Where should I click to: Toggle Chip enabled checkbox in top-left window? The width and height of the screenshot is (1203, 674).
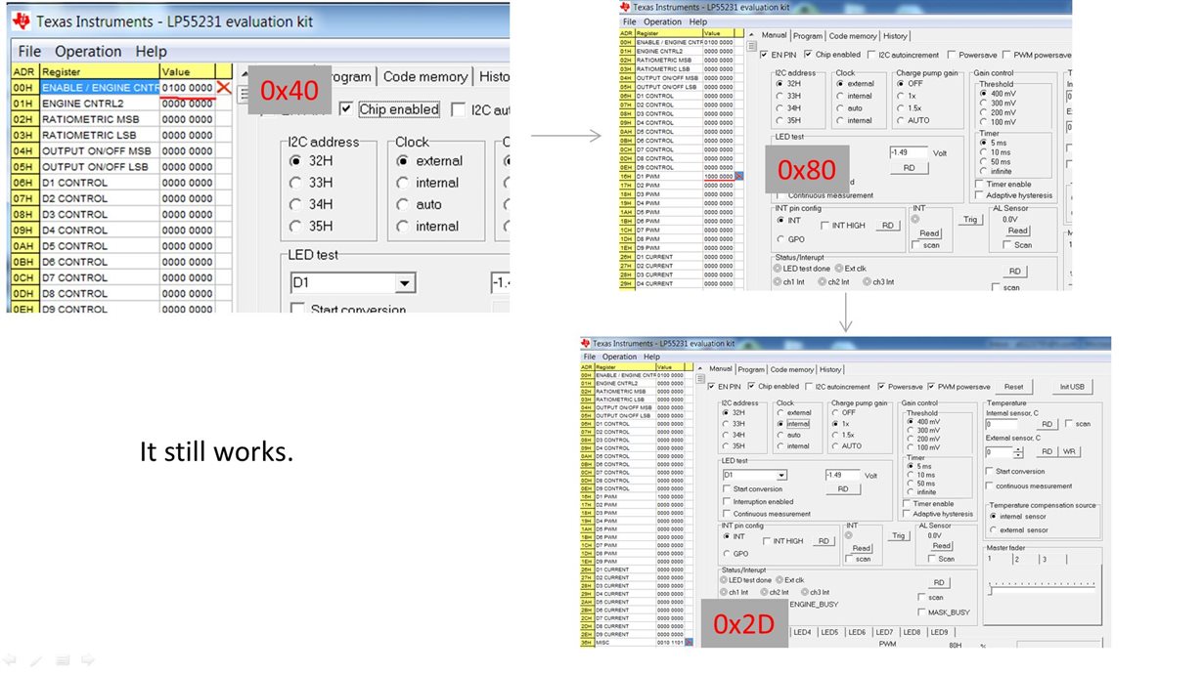[348, 109]
